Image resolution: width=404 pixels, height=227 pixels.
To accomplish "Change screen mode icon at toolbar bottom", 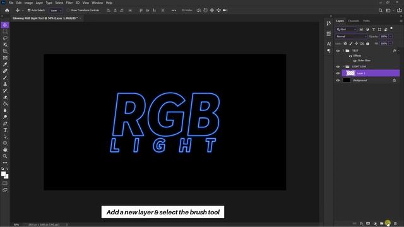I will pos(5,190).
